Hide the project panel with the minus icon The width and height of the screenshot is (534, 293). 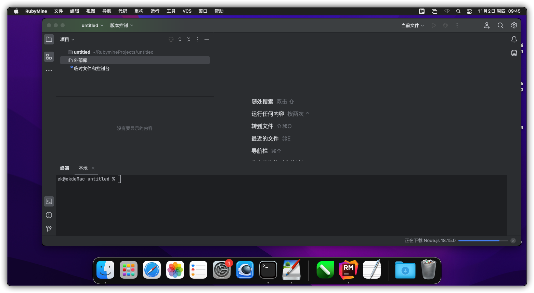point(207,39)
